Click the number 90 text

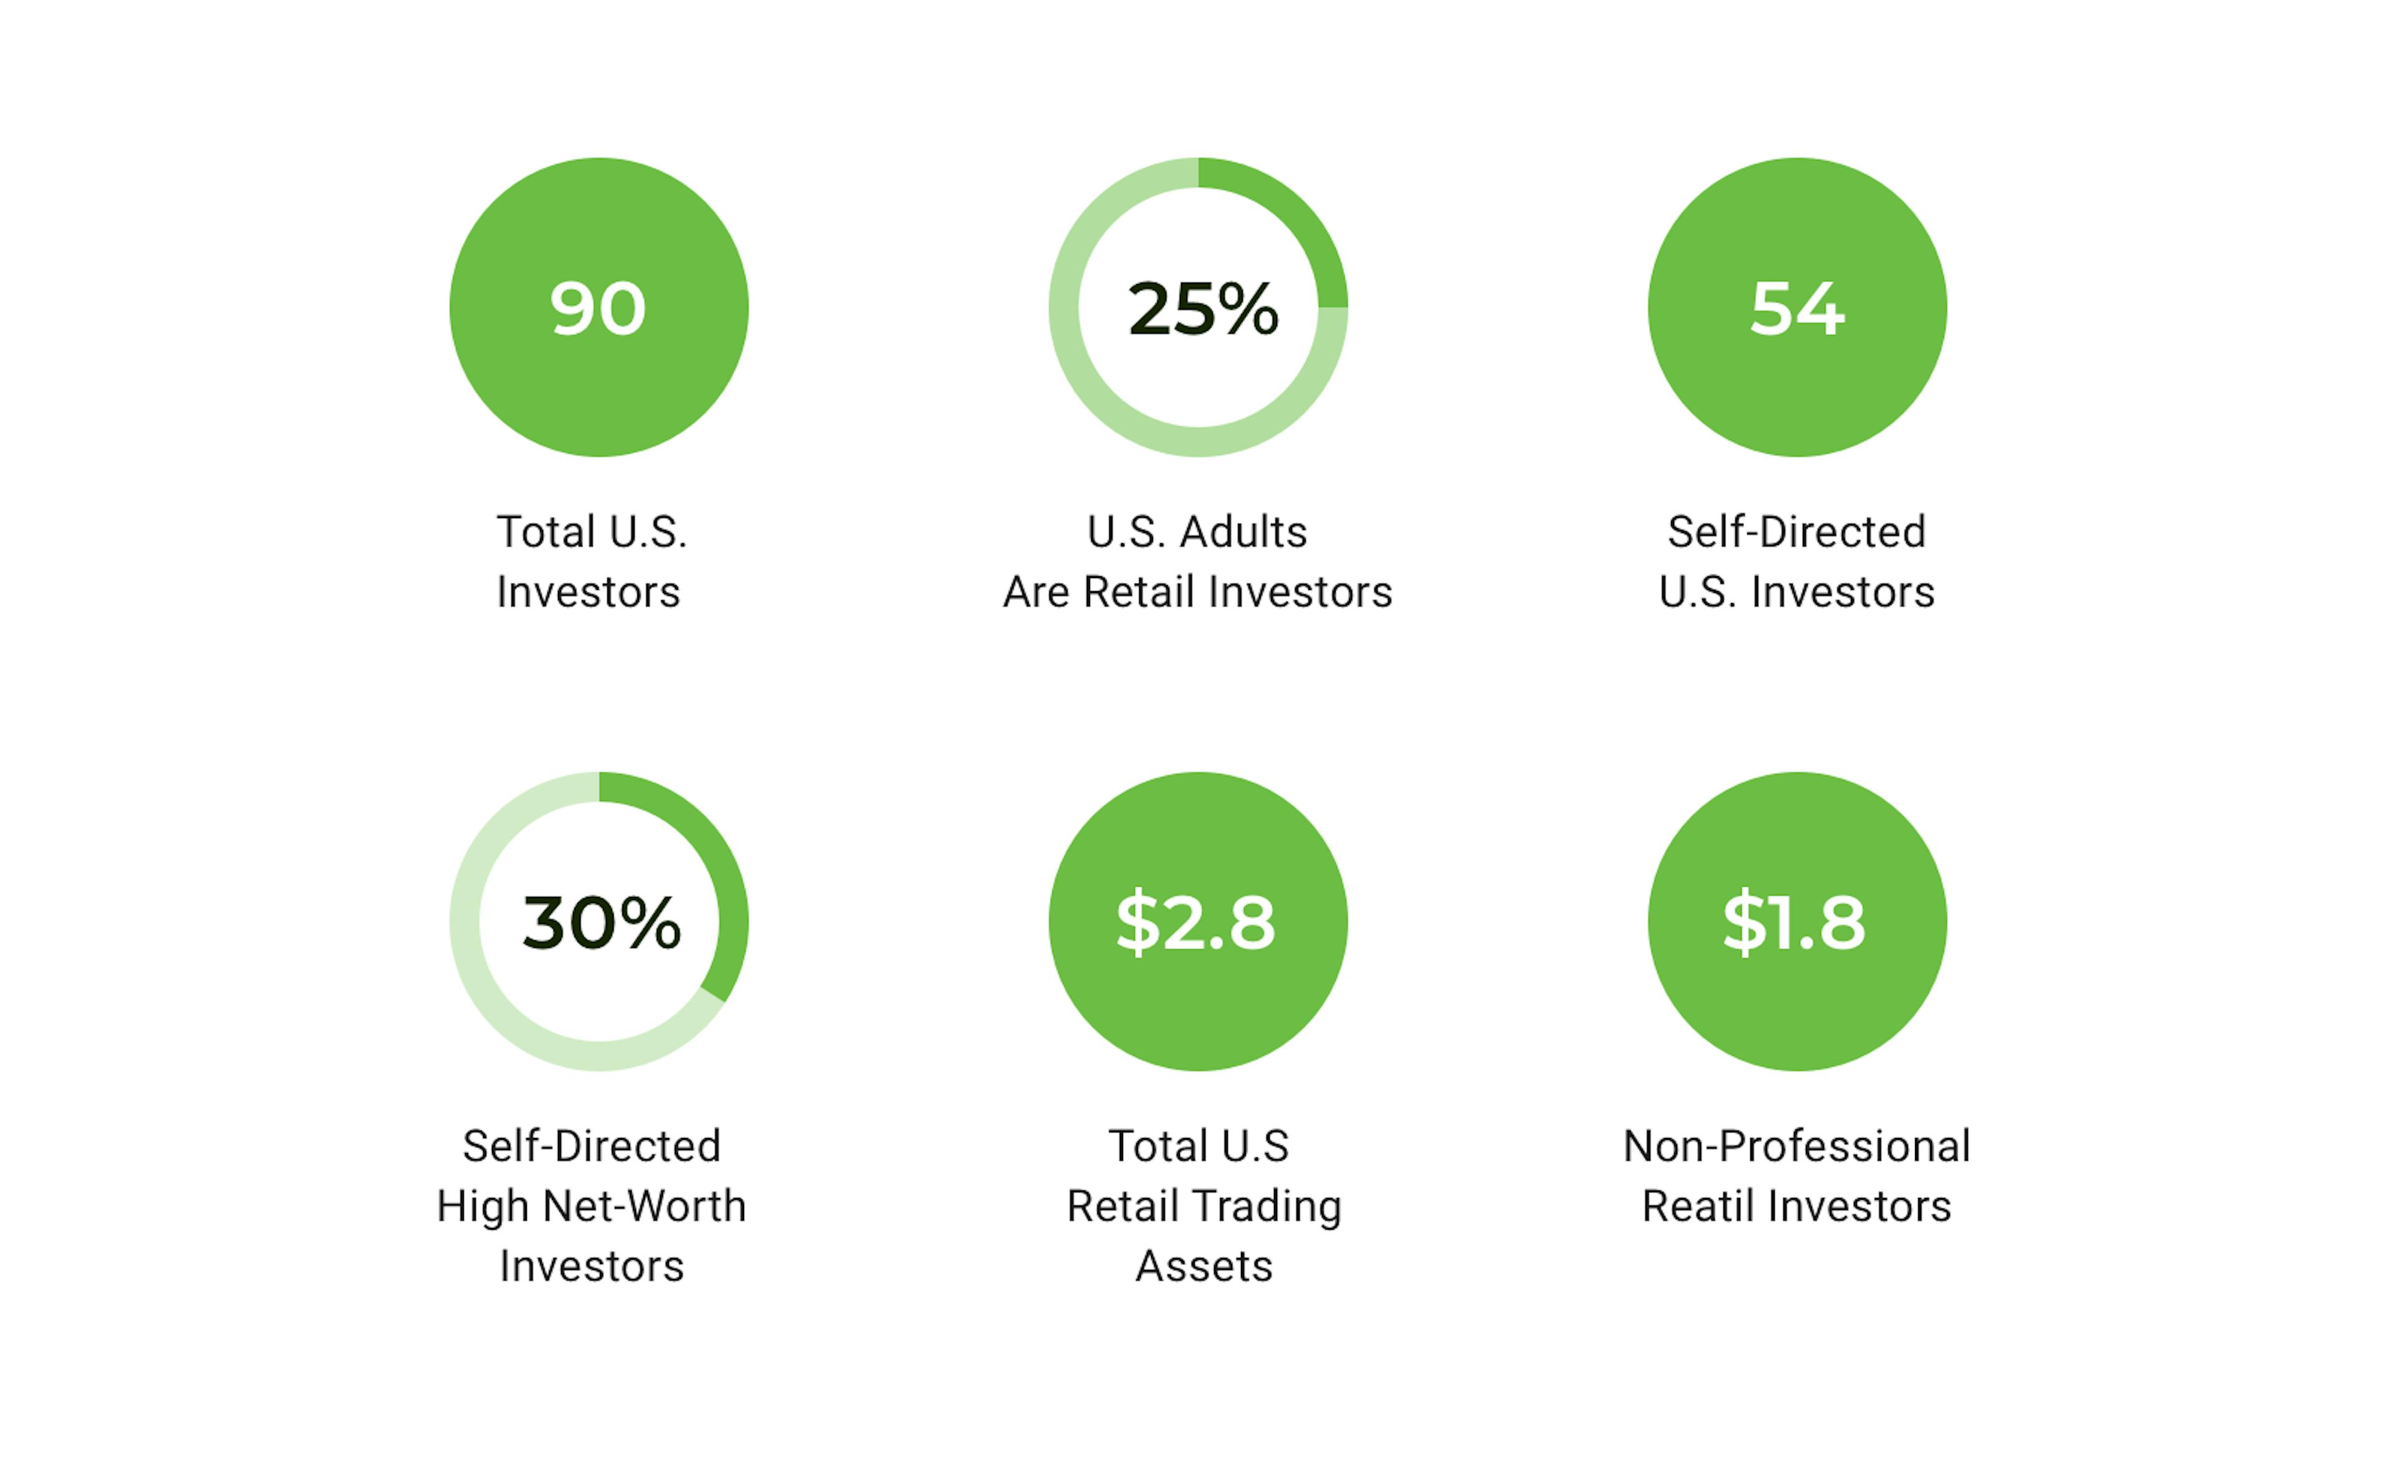(597, 310)
